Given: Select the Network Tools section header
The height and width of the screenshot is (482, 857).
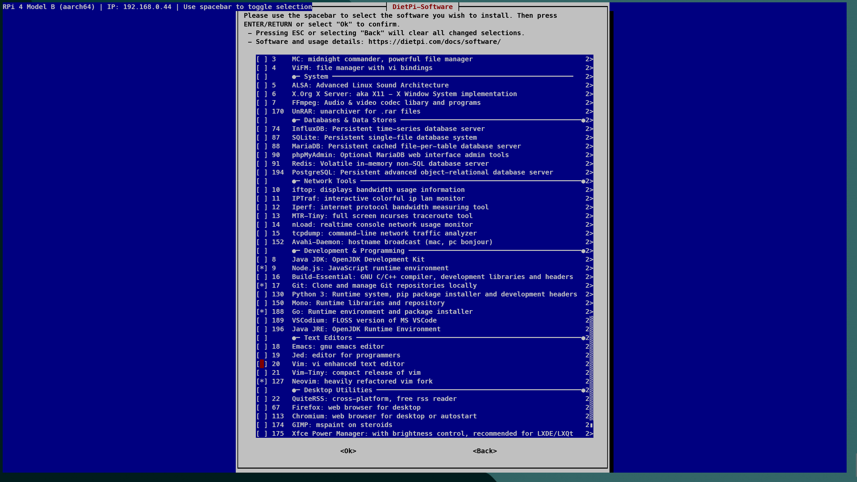Looking at the screenshot, I should click(330, 181).
